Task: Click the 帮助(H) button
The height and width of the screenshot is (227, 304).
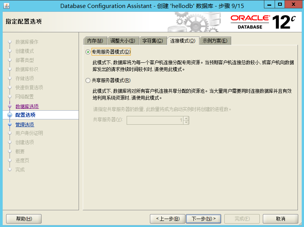Action: [24, 219]
